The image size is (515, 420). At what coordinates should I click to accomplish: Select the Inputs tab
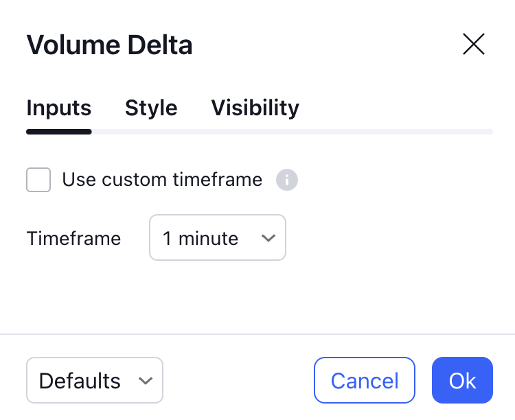59,108
